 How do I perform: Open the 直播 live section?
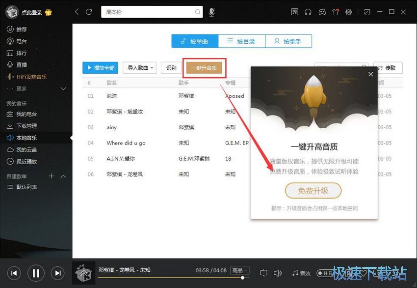tap(17, 65)
